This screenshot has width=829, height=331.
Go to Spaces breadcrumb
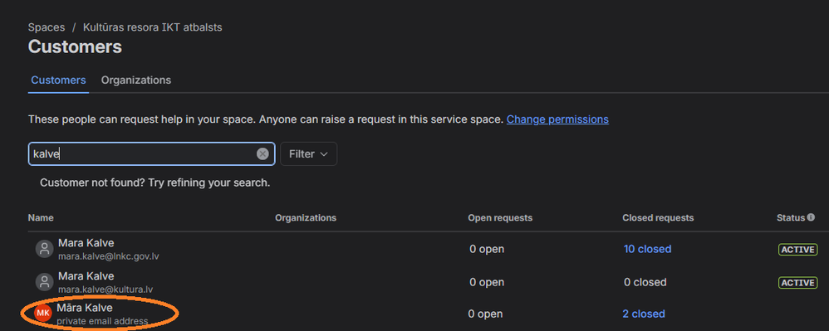[47, 27]
